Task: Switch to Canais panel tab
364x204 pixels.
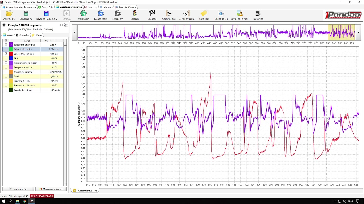Action: tap(8, 35)
